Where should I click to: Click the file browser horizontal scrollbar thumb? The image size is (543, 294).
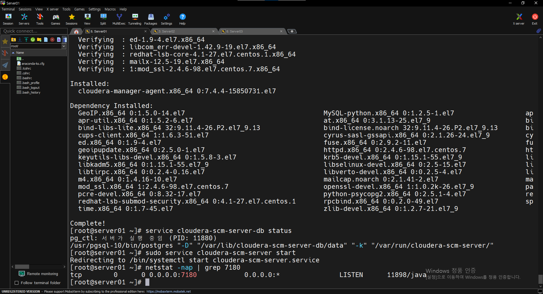(x=22, y=267)
